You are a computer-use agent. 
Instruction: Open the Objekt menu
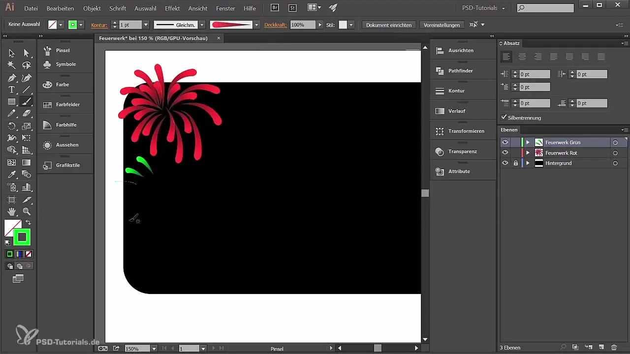[x=92, y=8]
